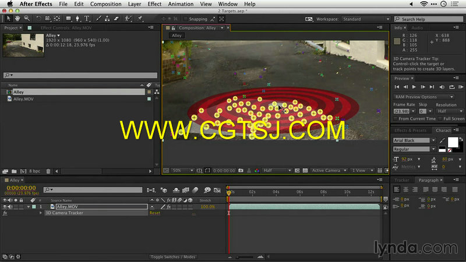Open the Animation menu

pyautogui.click(x=181, y=4)
